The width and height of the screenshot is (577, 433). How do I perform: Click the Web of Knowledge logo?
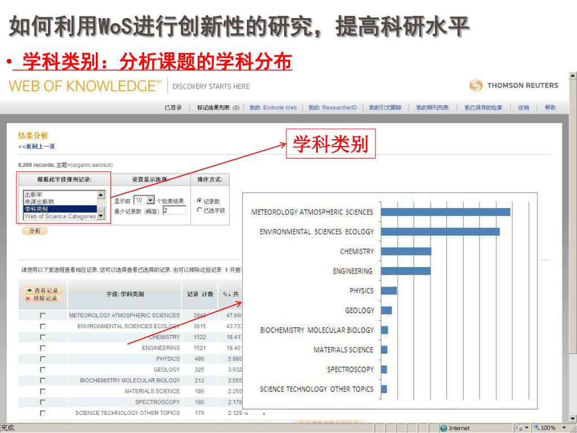point(85,86)
